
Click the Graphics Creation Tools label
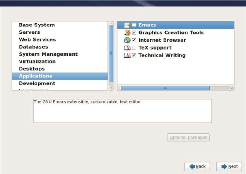(171, 33)
